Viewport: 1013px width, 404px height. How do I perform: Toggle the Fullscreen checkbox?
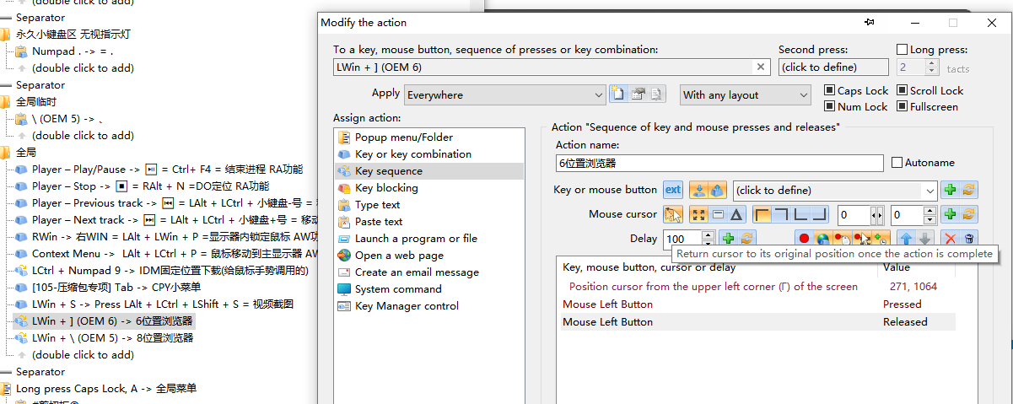pos(903,107)
